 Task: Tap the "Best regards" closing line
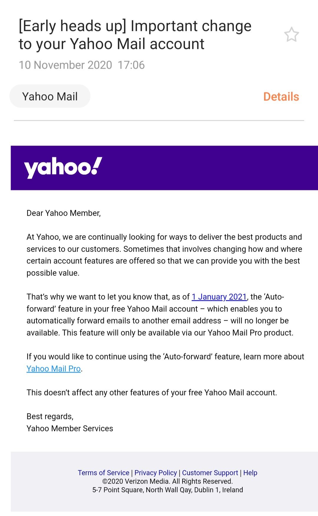(50, 416)
